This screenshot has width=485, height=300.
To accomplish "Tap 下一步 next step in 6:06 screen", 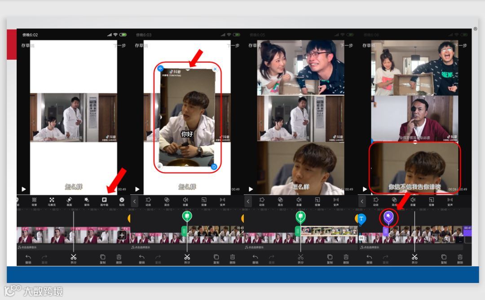I will tap(461, 45).
